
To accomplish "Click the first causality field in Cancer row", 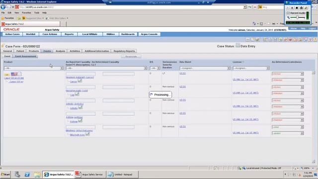I will coord(80,74).
